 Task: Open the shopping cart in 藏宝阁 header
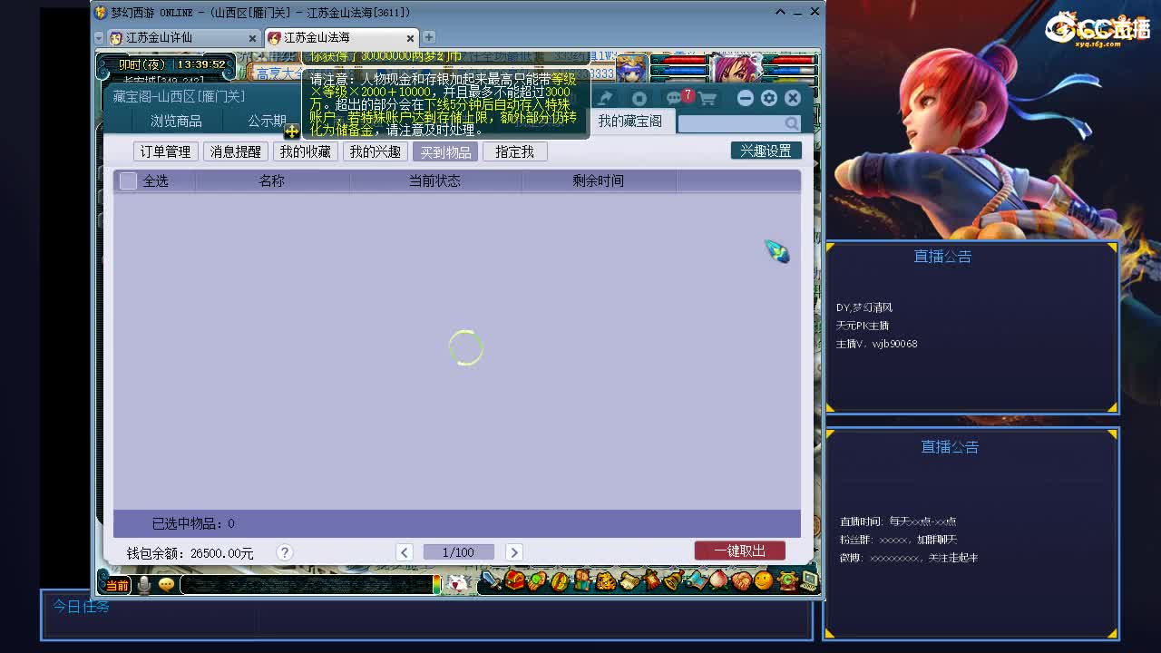click(707, 98)
